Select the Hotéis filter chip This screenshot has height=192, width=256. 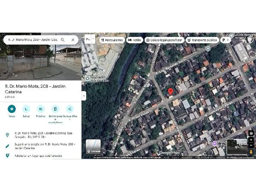click(135, 40)
